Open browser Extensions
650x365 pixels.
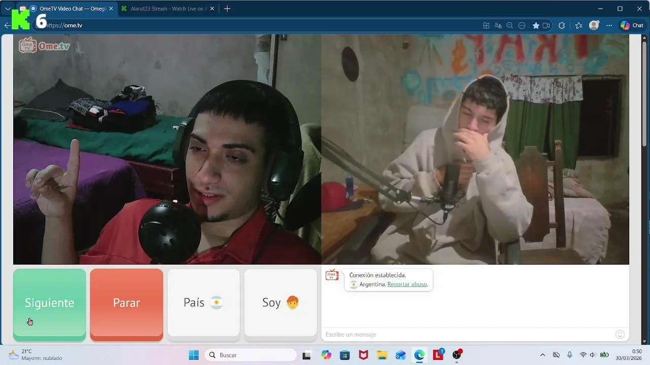(562, 25)
